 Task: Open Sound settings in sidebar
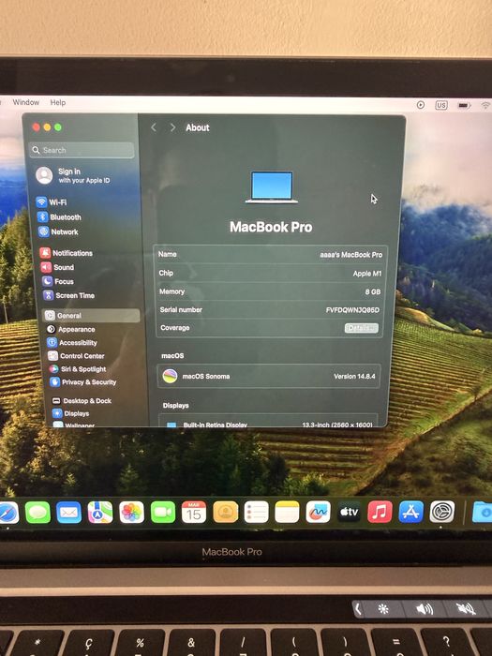(58, 267)
